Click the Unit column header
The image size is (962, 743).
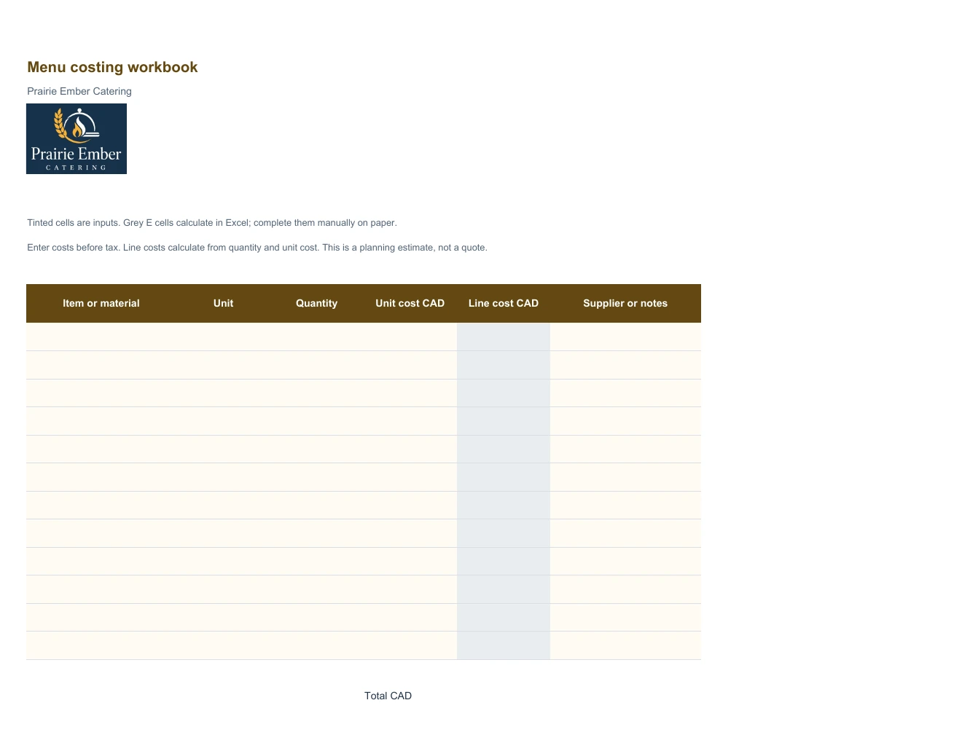[223, 303]
